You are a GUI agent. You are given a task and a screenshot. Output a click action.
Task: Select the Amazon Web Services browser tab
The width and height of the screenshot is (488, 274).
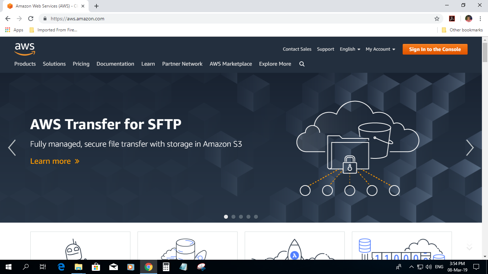pyautogui.click(x=46, y=6)
